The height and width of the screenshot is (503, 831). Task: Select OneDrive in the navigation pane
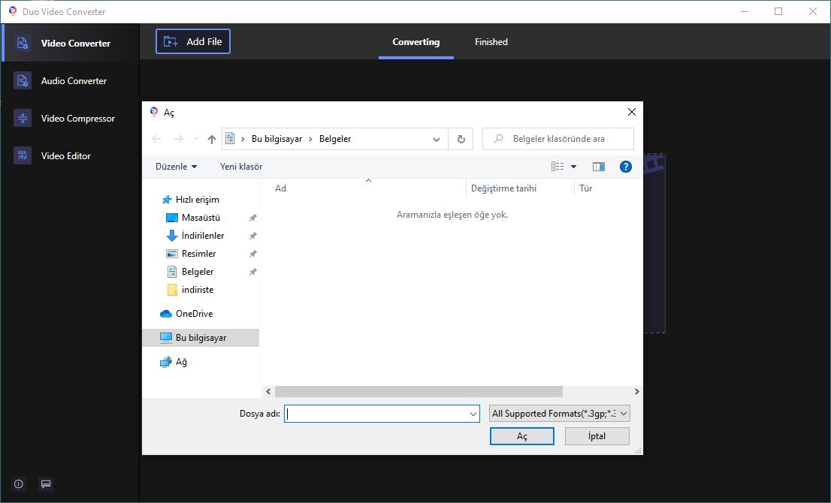pyautogui.click(x=194, y=314)
